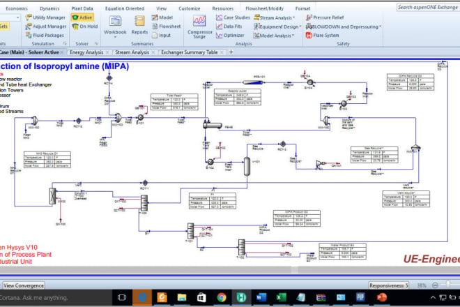
Task: Close the Exchanger Summary Table tab
Action: [x=222, y=52]
